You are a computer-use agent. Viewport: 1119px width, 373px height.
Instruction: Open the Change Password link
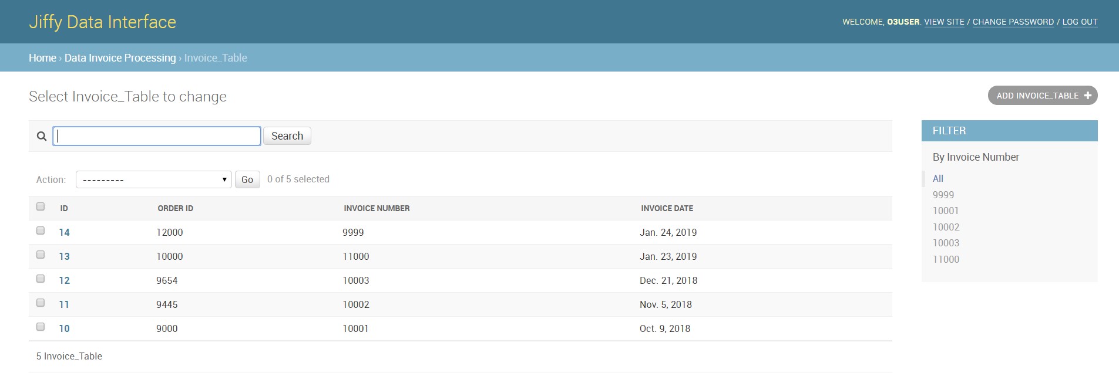pos(1013,22)
